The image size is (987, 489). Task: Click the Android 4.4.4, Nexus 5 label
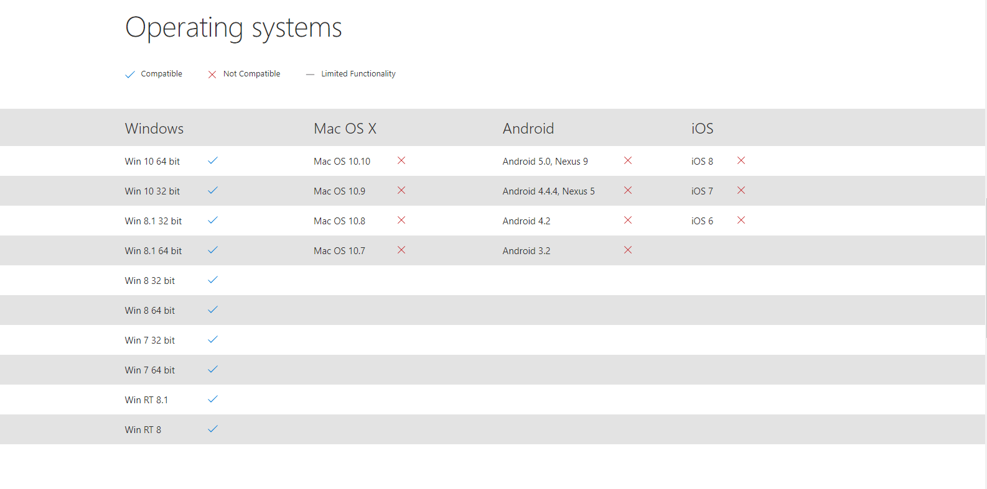[x=548, y=191]
